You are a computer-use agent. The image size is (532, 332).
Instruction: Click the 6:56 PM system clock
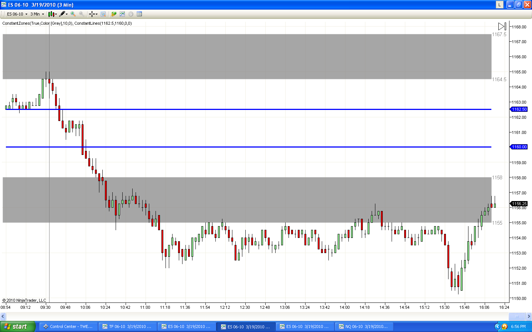coord(518,326)
